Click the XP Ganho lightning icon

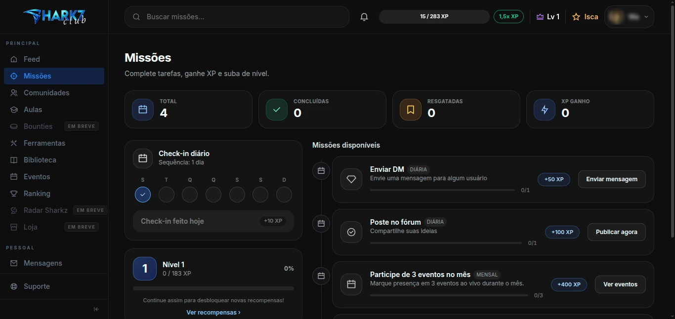click(545, 110)
